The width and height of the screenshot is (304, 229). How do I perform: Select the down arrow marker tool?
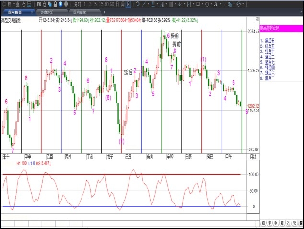pos(180,4)
